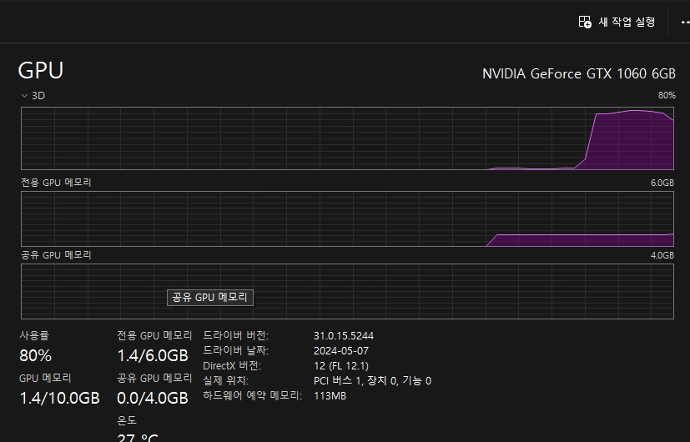Click driver date 2024-05-07
Viewport: 690px width, 442px height.
click(x=341, y=350)
